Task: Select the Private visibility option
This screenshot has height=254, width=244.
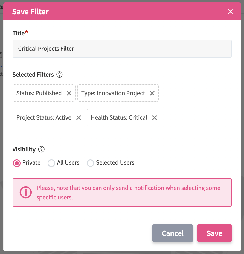Action: (x=17, y=163)
